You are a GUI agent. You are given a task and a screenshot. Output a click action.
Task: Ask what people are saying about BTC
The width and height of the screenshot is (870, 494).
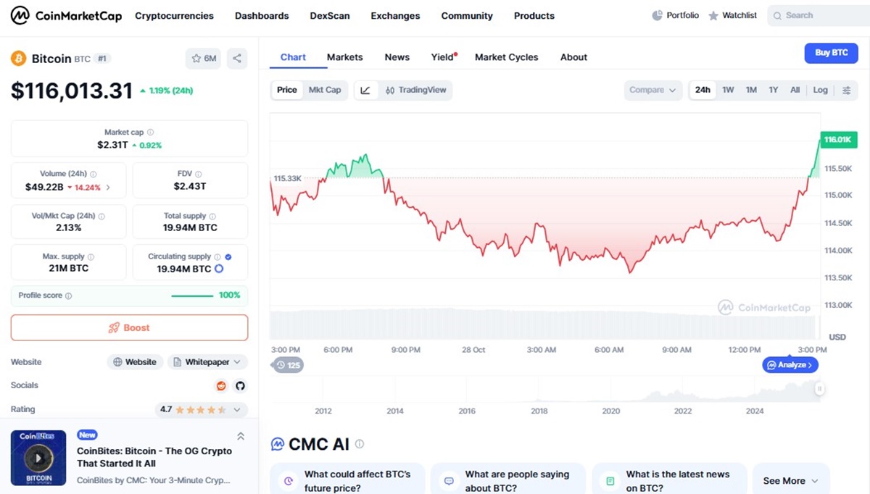[508, 481]
